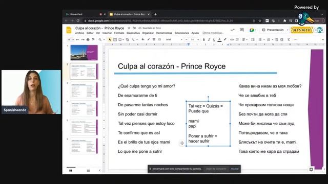This screenshot has height=184, width=328.
Task: Click the add comment icon in toolbar
Action: 237,40
